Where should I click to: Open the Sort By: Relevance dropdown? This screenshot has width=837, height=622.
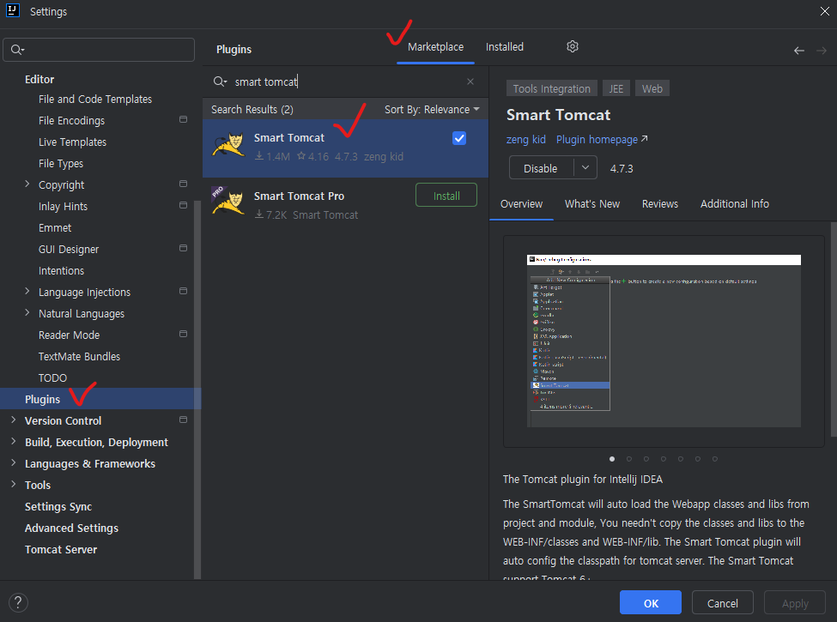[x=432, y=109]
